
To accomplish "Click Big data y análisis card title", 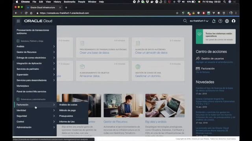I will click(156, 122).
